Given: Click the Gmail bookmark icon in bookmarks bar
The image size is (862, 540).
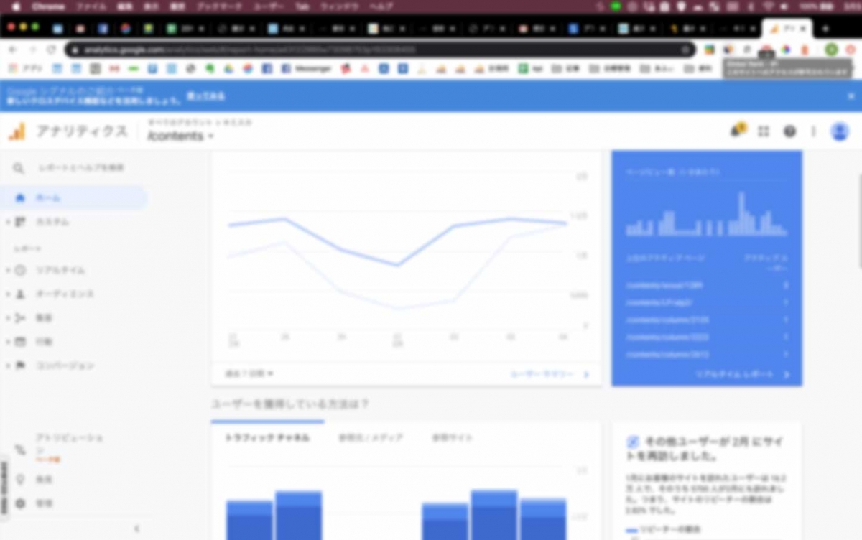Looking at the screenshot, I should pyautogui.click(x=113, y=69).
